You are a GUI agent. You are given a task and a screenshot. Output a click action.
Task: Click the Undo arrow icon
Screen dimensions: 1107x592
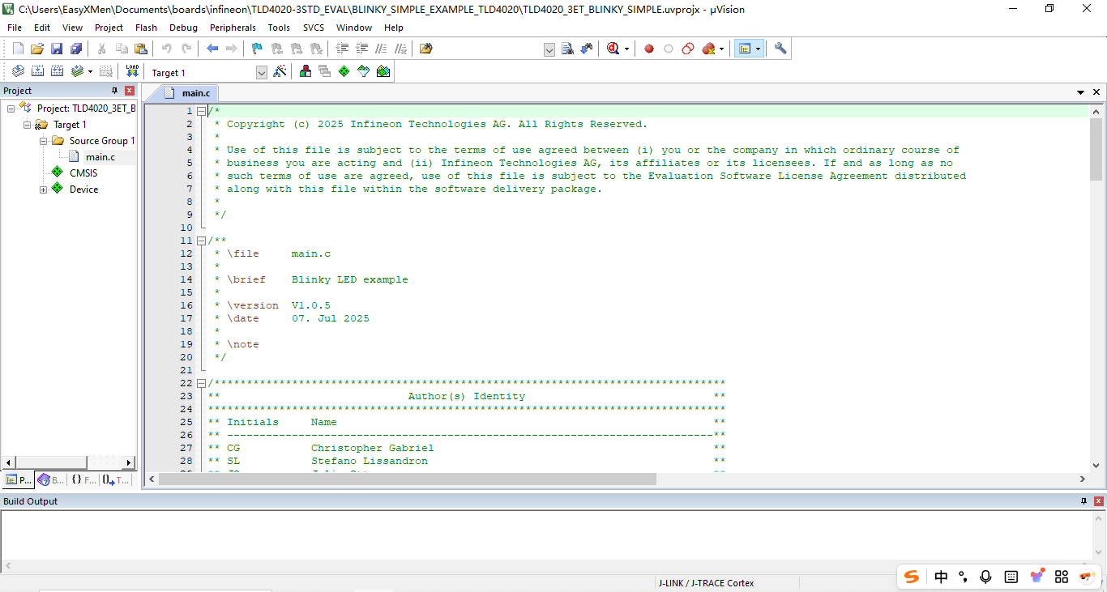tap(167, 49)
